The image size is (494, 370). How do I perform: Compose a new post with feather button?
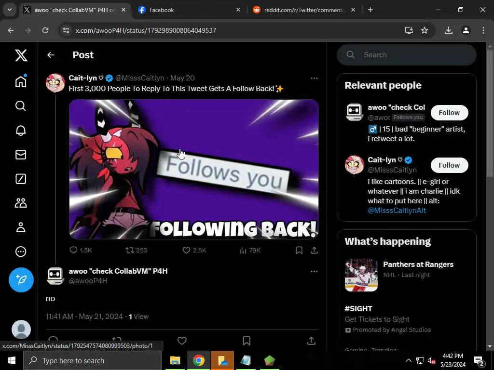[x=21, y=280]
